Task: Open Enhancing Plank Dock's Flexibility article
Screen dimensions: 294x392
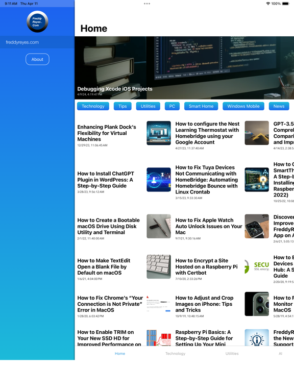Action: coord(107,133)
